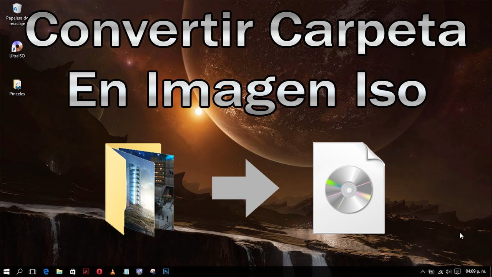Launch VLC media player

tap(113, 271)
